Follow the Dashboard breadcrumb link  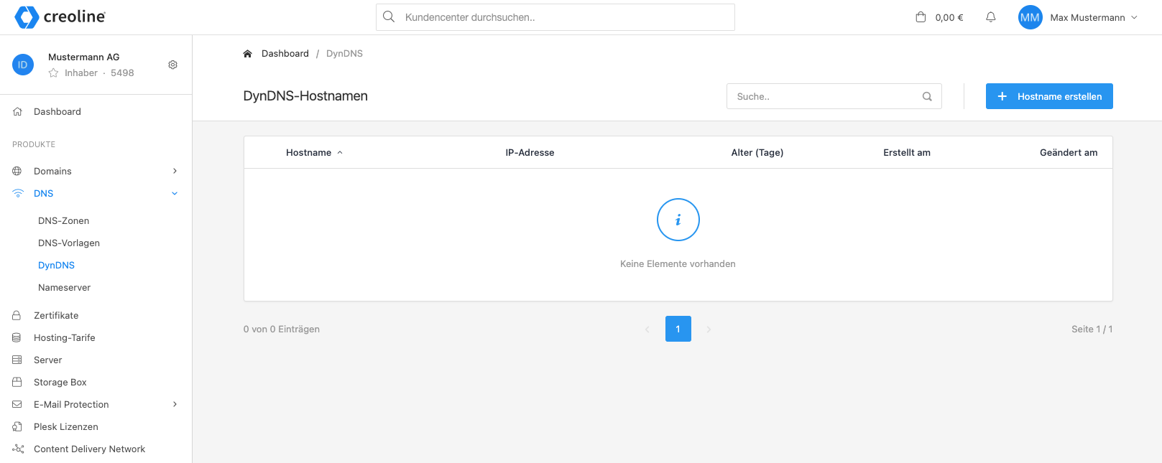tap(285, 54)
